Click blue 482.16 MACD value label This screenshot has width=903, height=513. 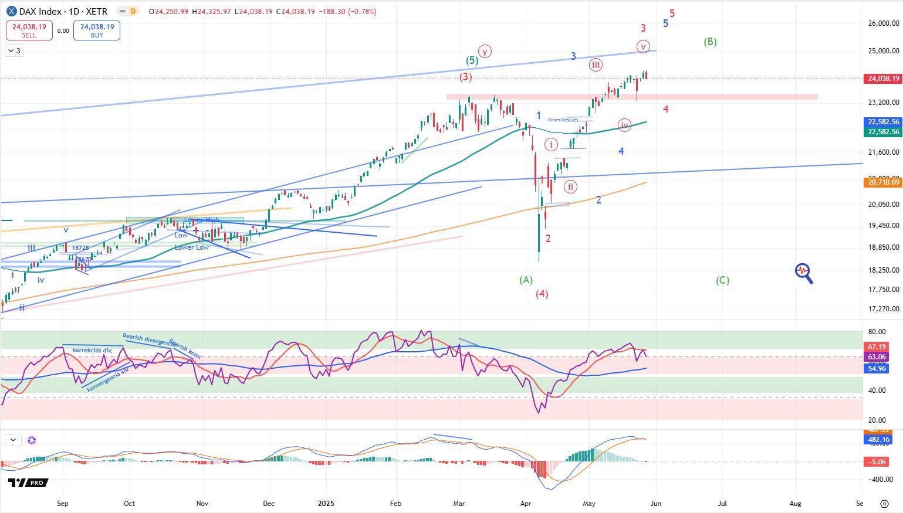878,440
